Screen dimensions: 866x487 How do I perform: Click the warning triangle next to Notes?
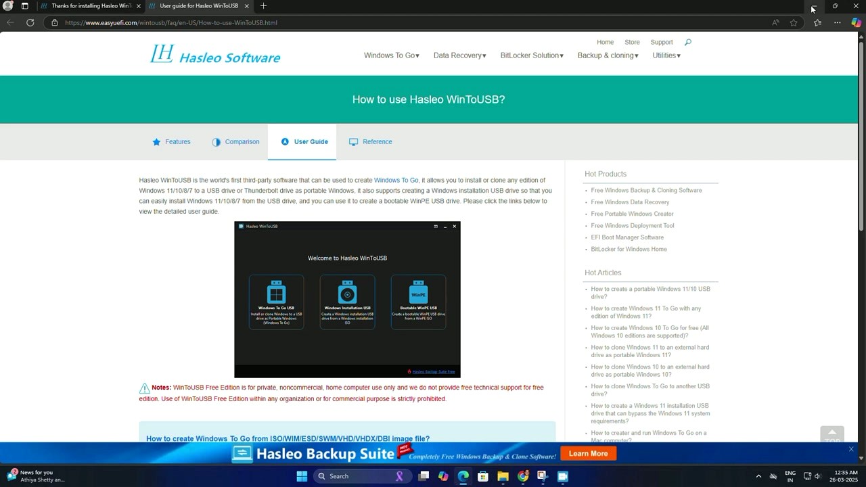(145, 388)
